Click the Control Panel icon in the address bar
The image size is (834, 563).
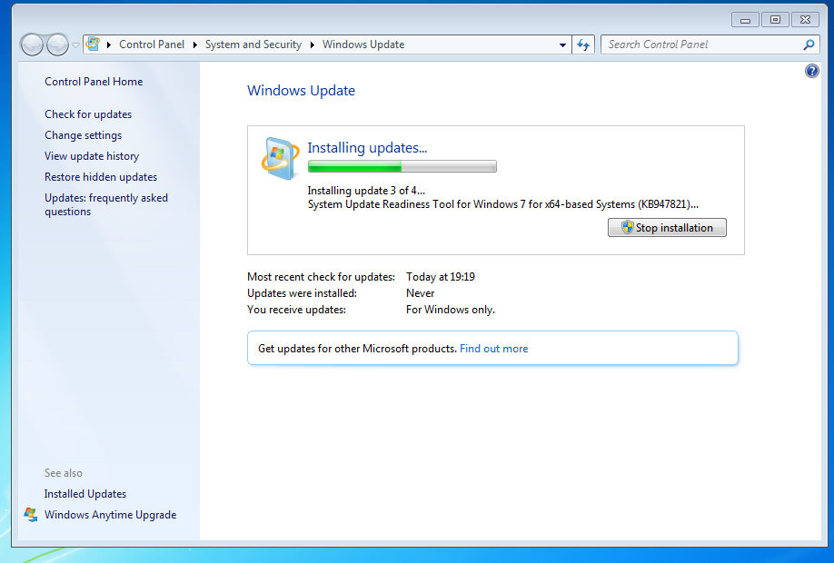(93, 44)
